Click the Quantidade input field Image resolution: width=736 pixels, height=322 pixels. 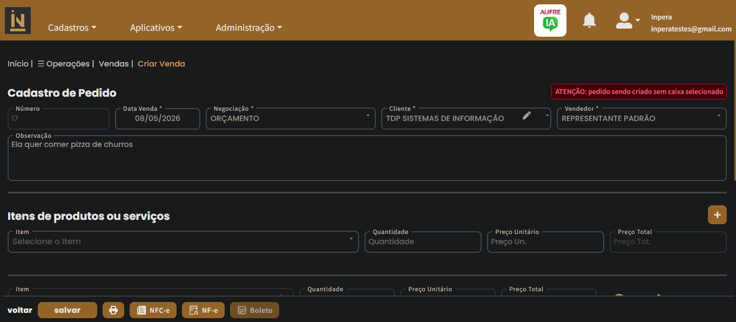423,242
